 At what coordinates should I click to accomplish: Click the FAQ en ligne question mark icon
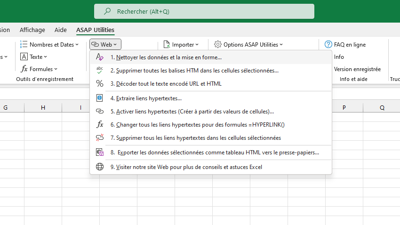pos(328,44)
